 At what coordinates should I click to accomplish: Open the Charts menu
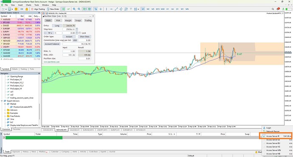click(x=28, y=5)
